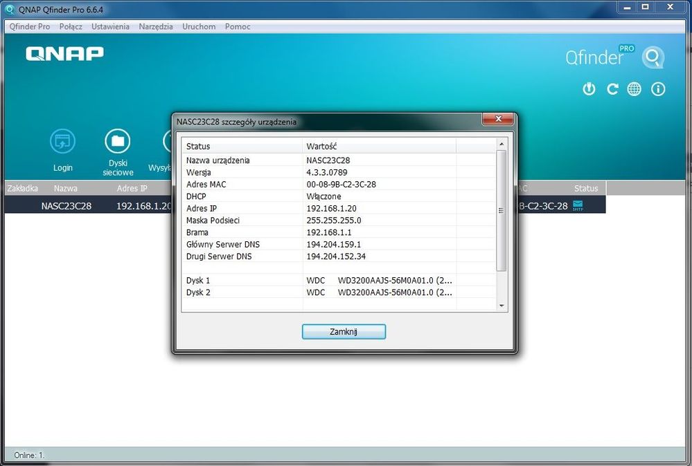
Task: Open the Narzędzia menu
Action: 156,26
